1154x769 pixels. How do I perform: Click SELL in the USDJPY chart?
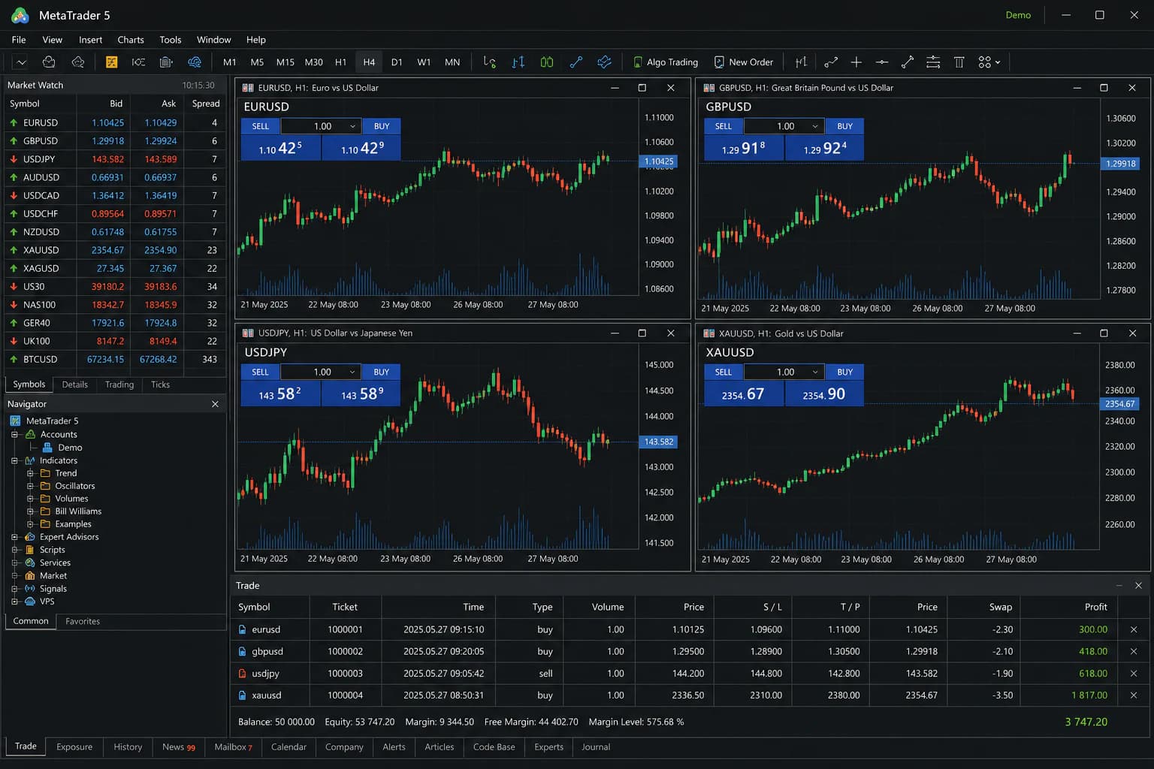(x=261, y=372)
